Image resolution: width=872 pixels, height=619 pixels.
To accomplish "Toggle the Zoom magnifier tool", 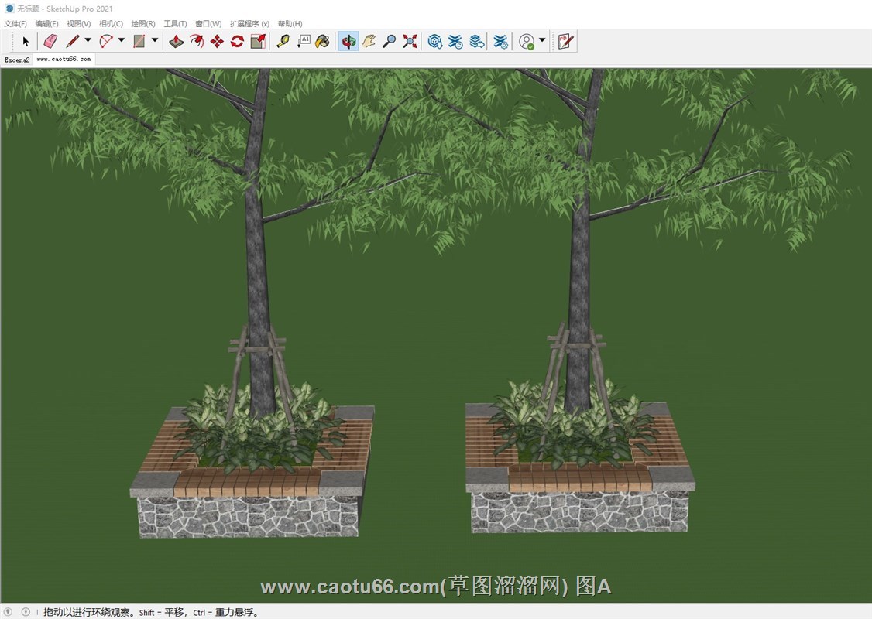I will point(390,42).
